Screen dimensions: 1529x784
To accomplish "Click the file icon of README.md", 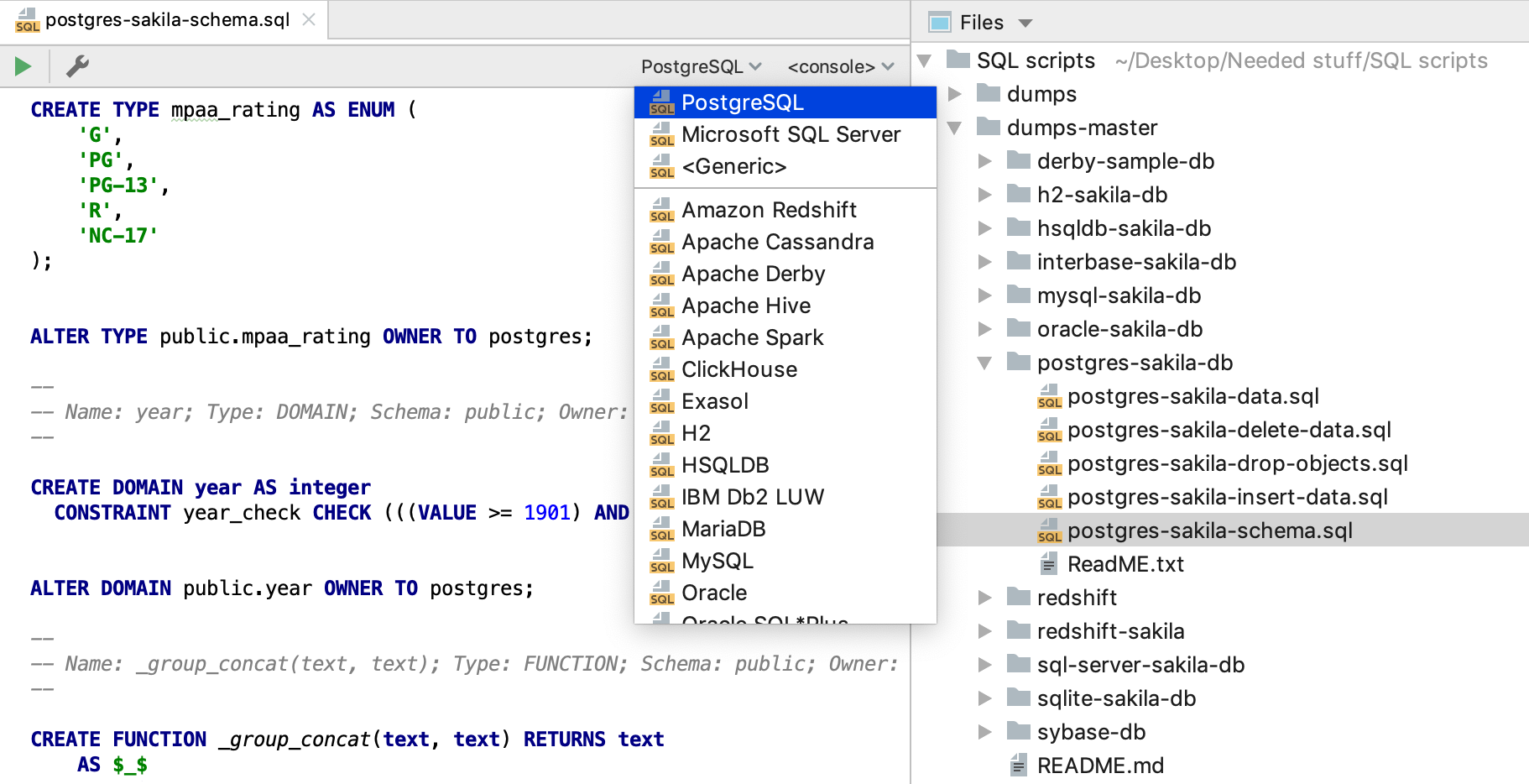I will [1018, 766].
